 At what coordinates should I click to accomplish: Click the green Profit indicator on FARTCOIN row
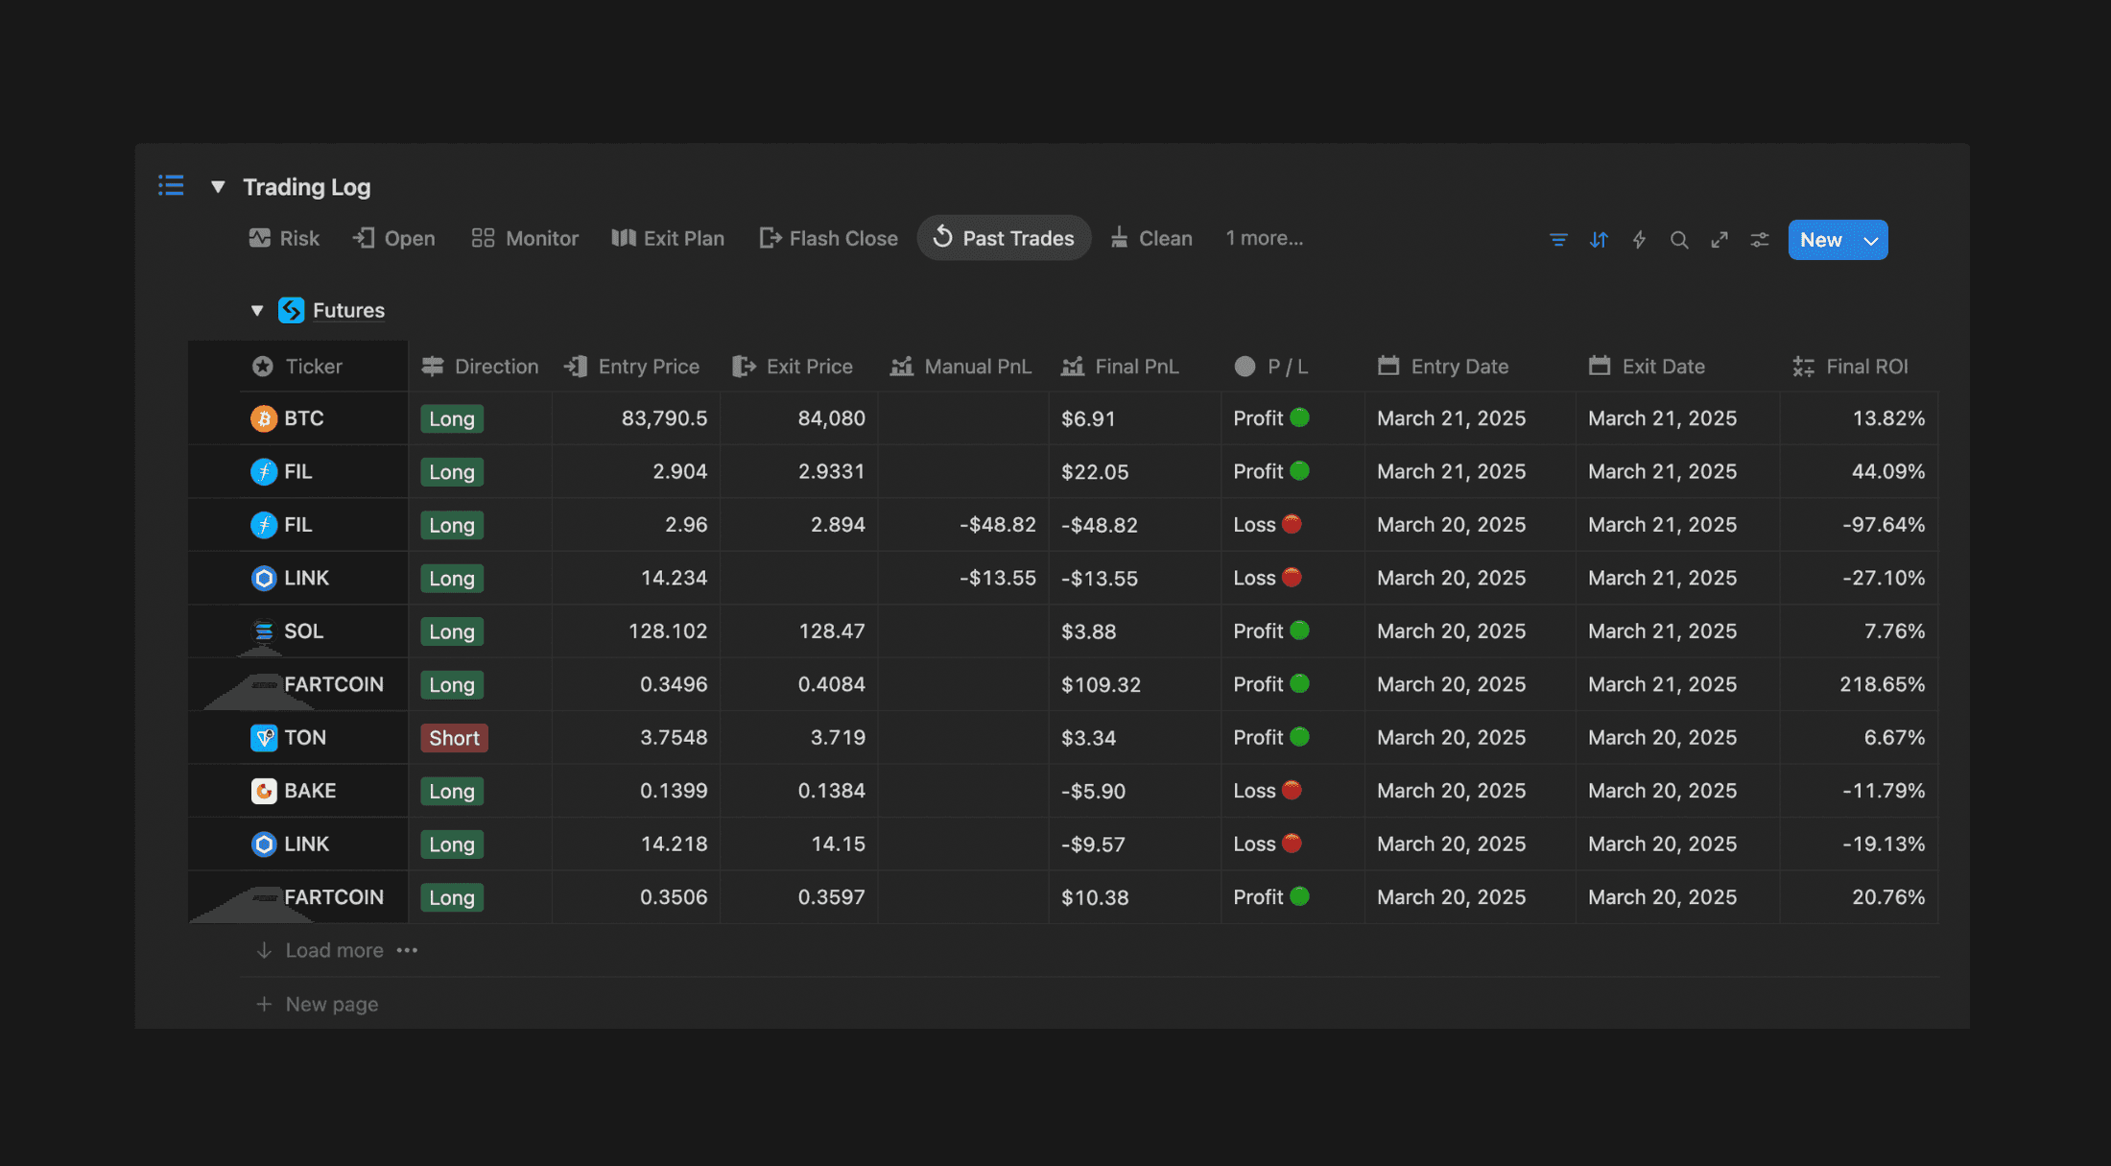tap(1300, 684)
